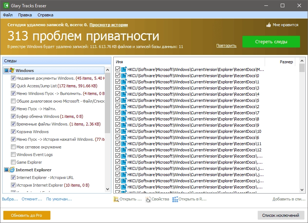Click registry icon of RecentDocs\9 row
This screenshot has width=308, height=223.
pos(124,125)
